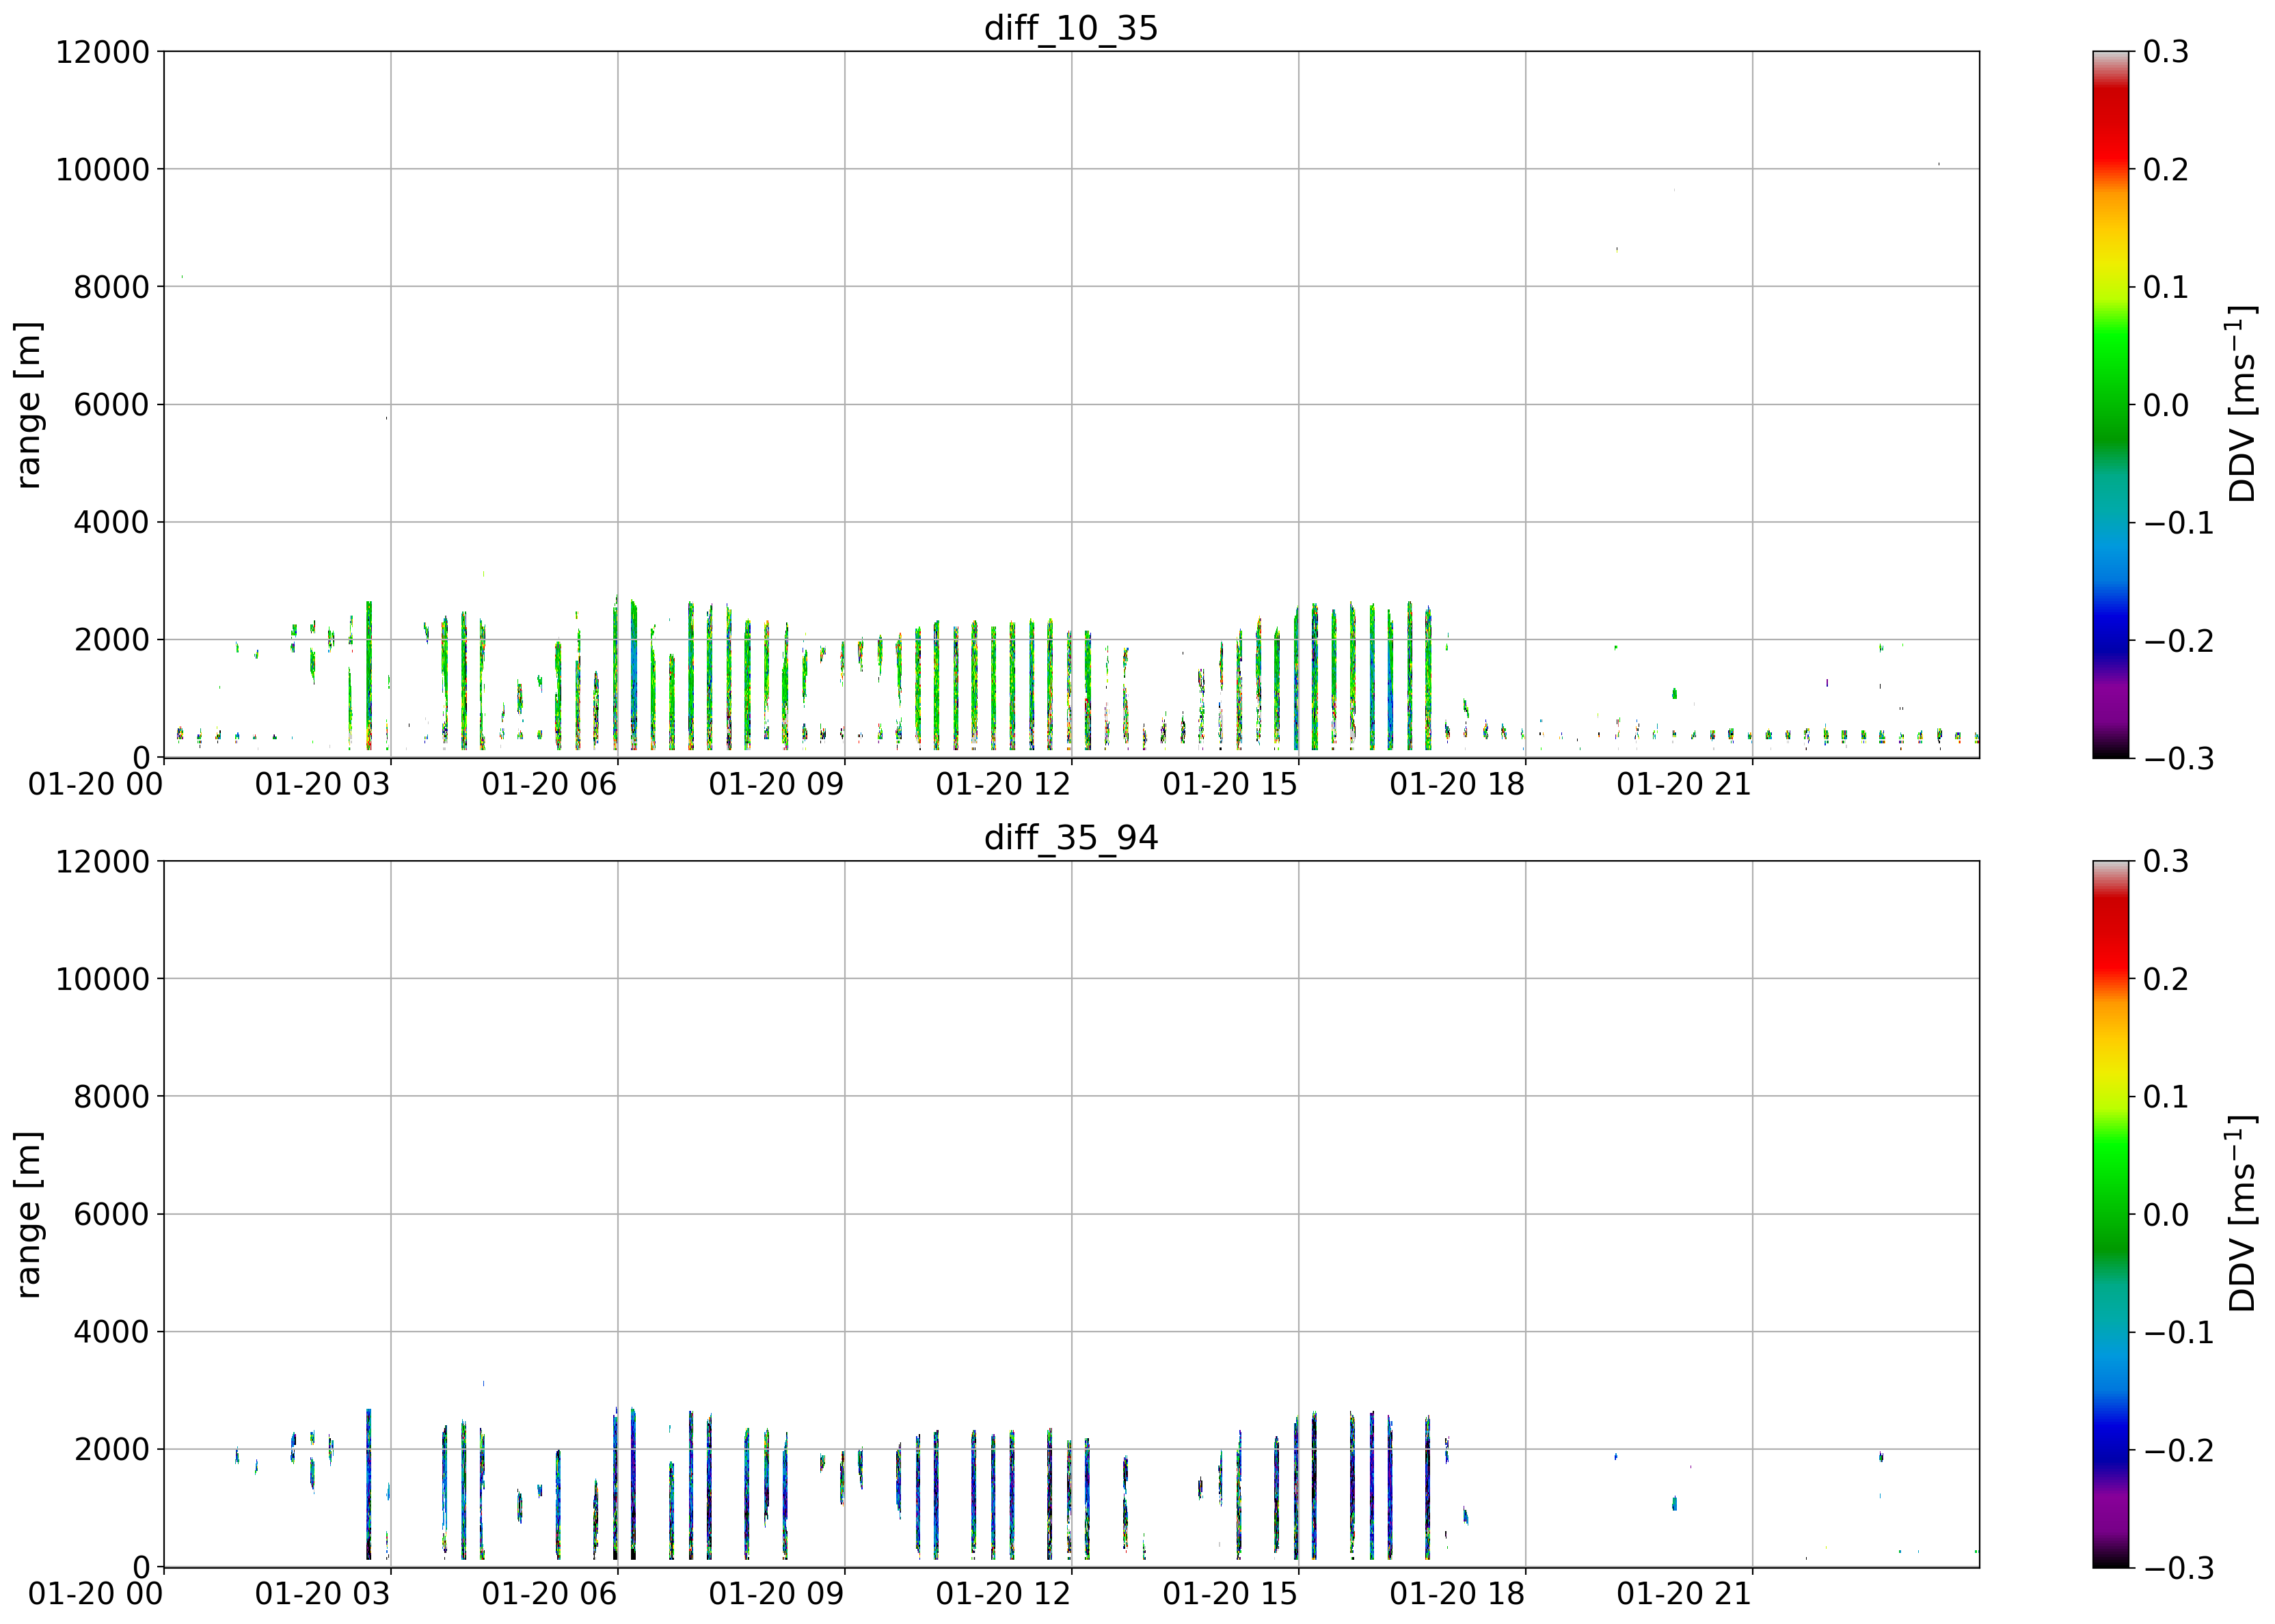The width and height of the screenshot is (2275, 1624).
Task: Click −0.2 tick on top colorbar
Action: tap(2178, 640)
